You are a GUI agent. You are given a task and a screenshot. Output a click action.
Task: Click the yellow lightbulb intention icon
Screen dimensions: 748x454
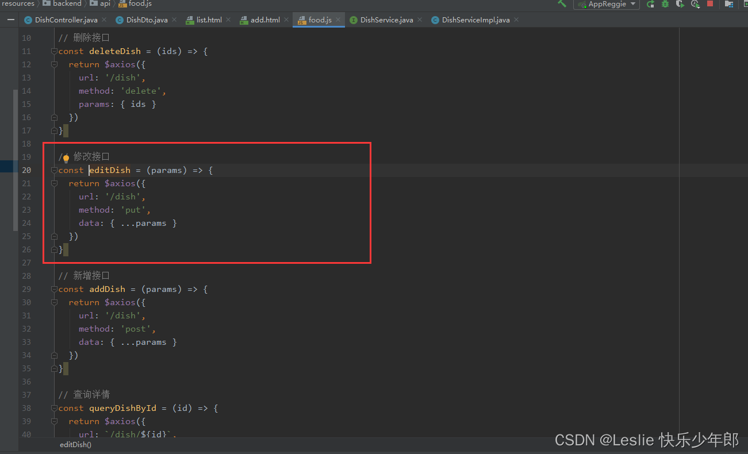point(66,157)
